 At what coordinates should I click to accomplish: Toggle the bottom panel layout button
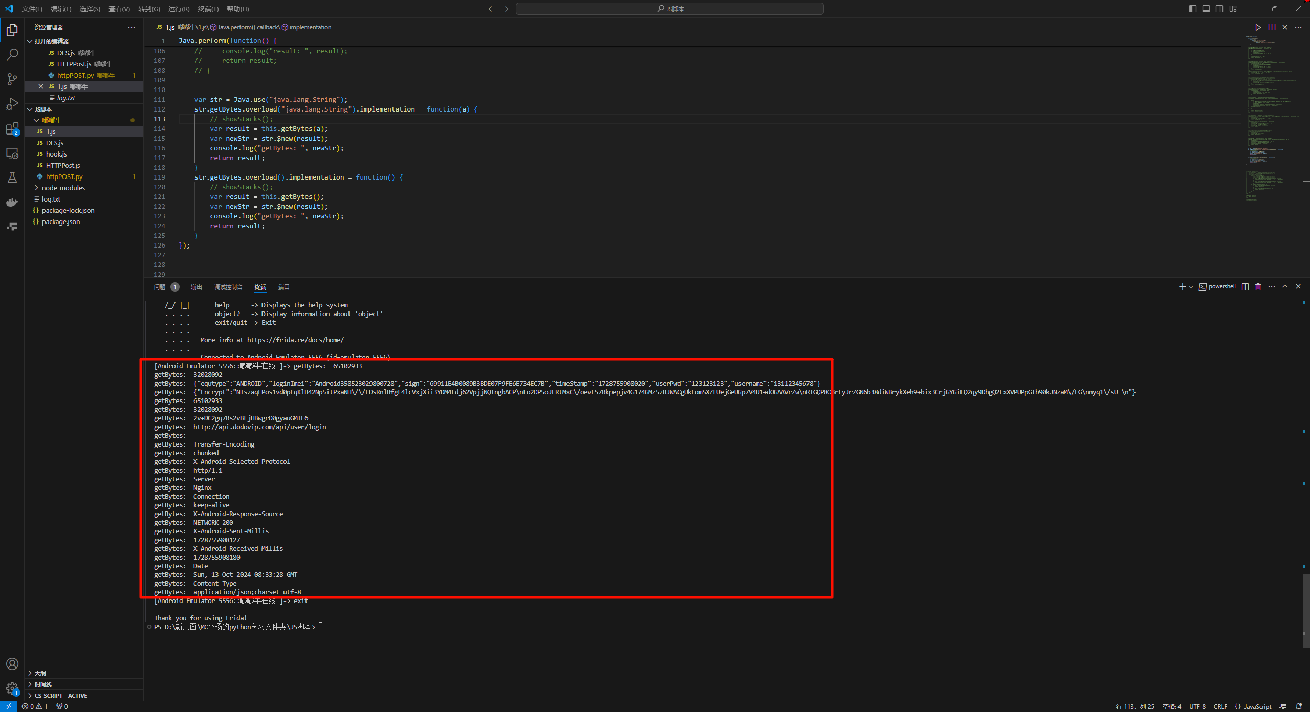coord(1206,9)
